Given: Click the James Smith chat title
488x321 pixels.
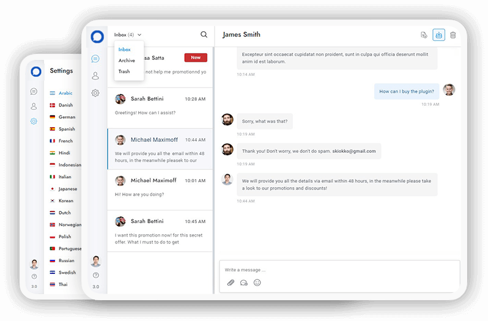Looking at the screenshot, I should coord(242,34).
